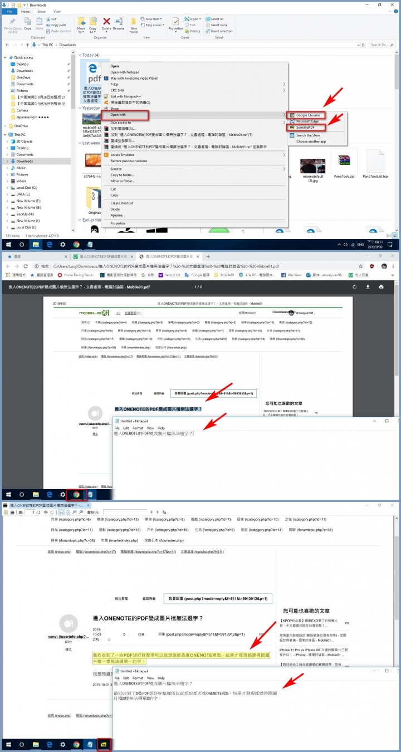Click the PDF viewer rotate icon in Chrome
This screenshot has width=401, height=752.
pos(354,287)
